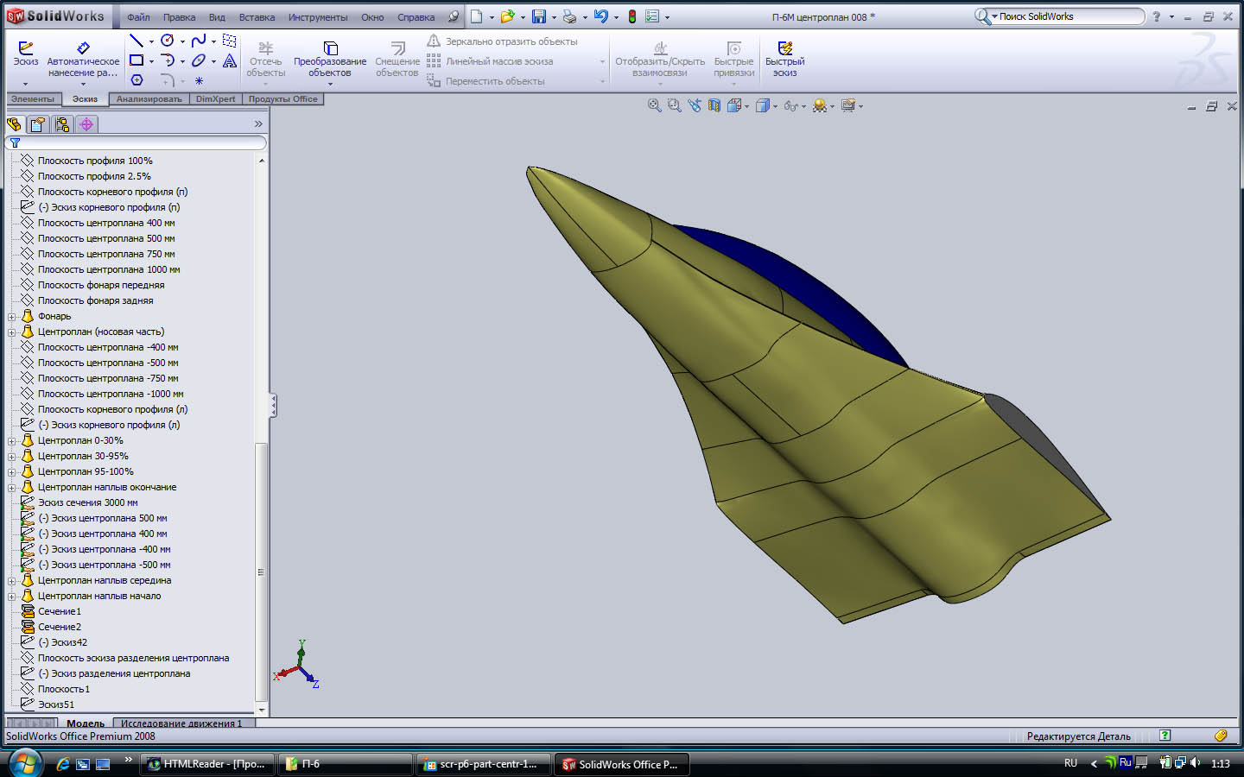
Task: Expand the Фонарь feature in the tree
Action: click(x=12, y=317)
